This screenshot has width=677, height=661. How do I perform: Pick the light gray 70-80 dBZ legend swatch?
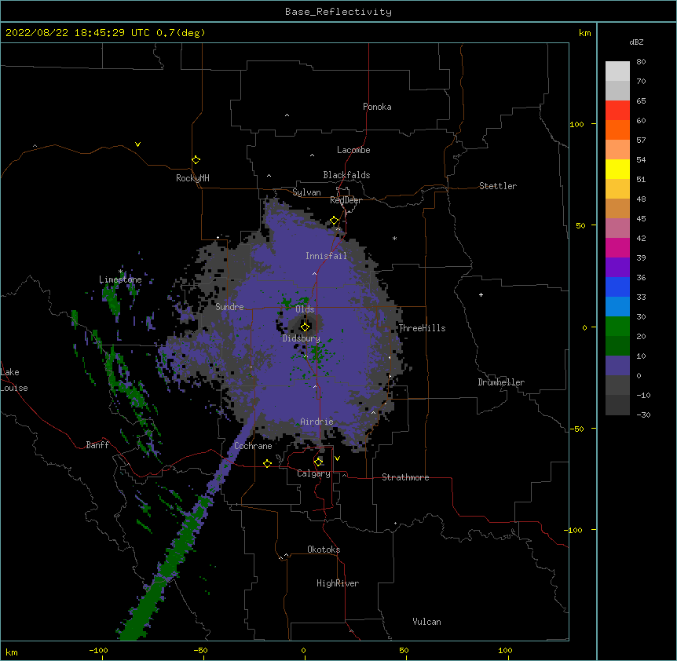click(617, 71)
